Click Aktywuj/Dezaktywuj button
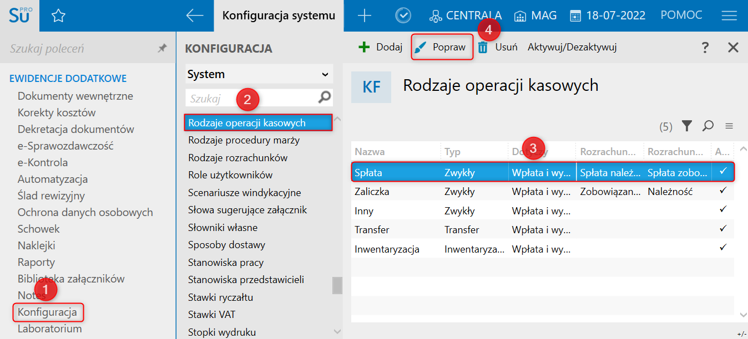This screenshot has height=339, width=748. click(572, 47)
